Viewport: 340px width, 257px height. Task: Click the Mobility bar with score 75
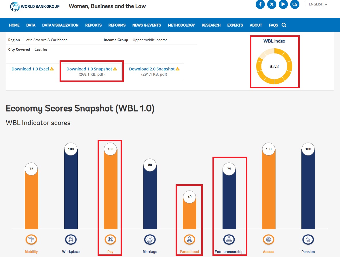pos(31,199)
